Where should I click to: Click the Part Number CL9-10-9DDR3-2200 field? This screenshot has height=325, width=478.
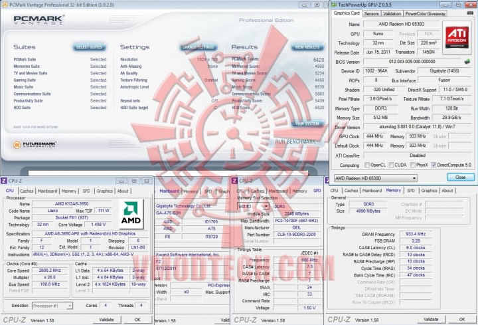[296, 235]
